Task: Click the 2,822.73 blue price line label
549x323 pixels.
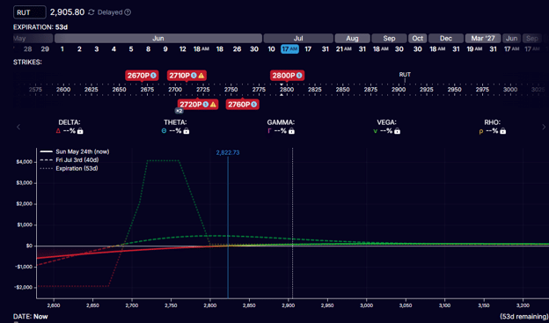Action: (228, 153)
